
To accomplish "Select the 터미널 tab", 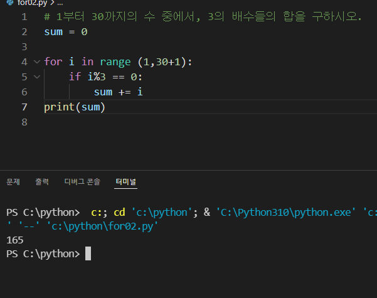I will (125, 181).
